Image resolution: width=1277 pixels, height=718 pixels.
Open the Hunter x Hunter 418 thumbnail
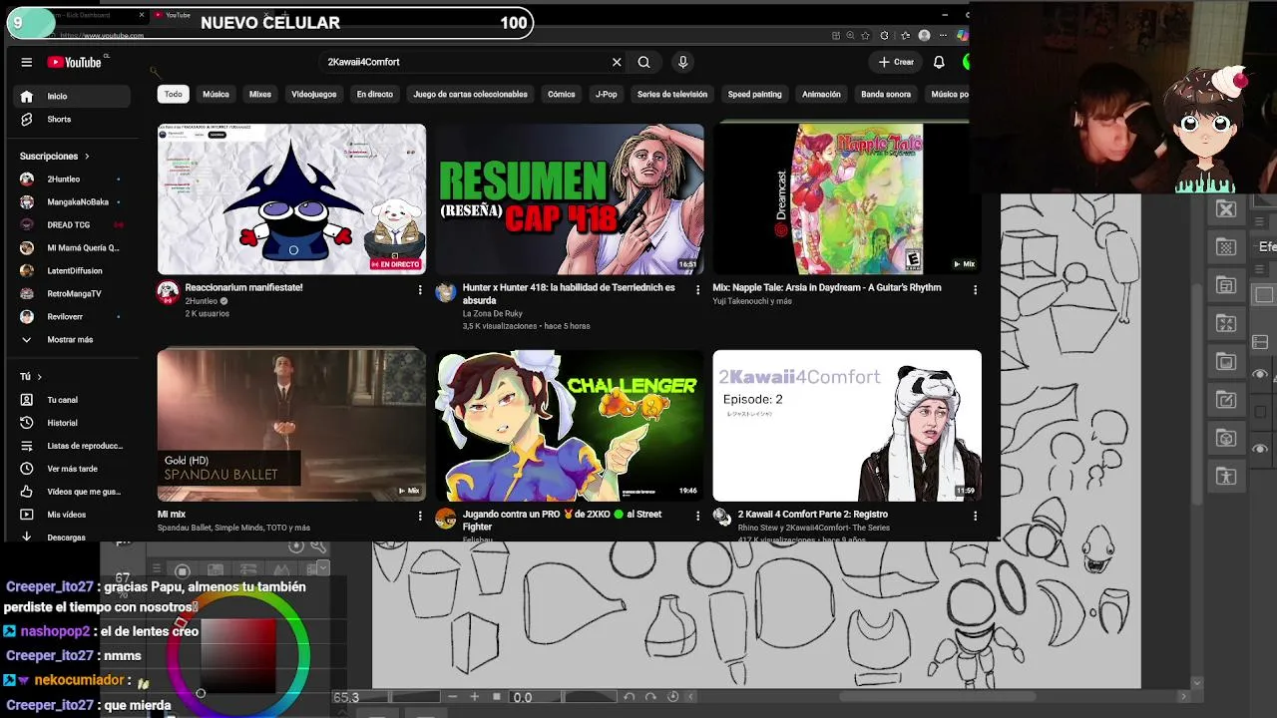tap(569, 198)
